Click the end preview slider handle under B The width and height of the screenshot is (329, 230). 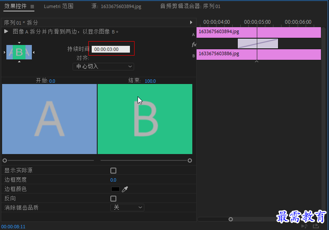(x=190, y=160)
